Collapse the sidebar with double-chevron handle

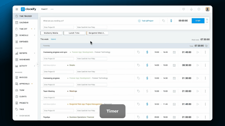tap(38, 64)
